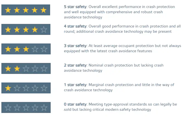Click the second gold star in two-star banner
Image resolution: width=186 pixels, height=119 pixels.
point(17,68)
